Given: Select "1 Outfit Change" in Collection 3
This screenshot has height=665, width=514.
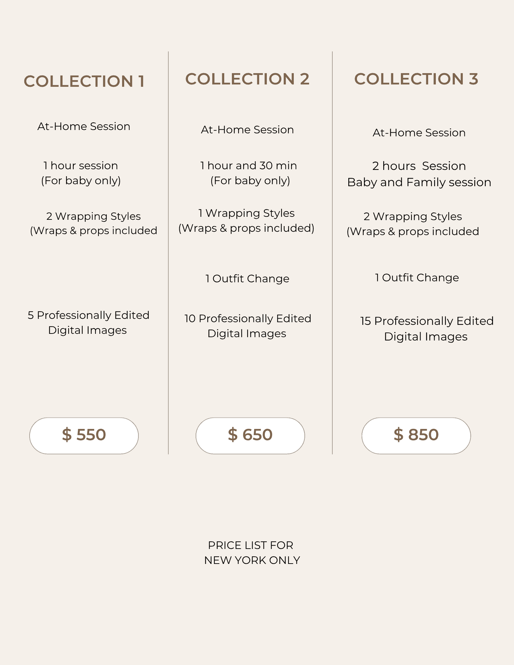Looking at the screenshot, I should click(x=417, y=278).
